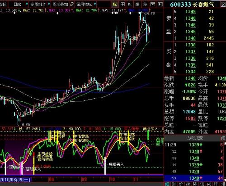Screen dimensions: 226x186
Task: Click buy level 1 price 1338
Action: pos(191,45)
